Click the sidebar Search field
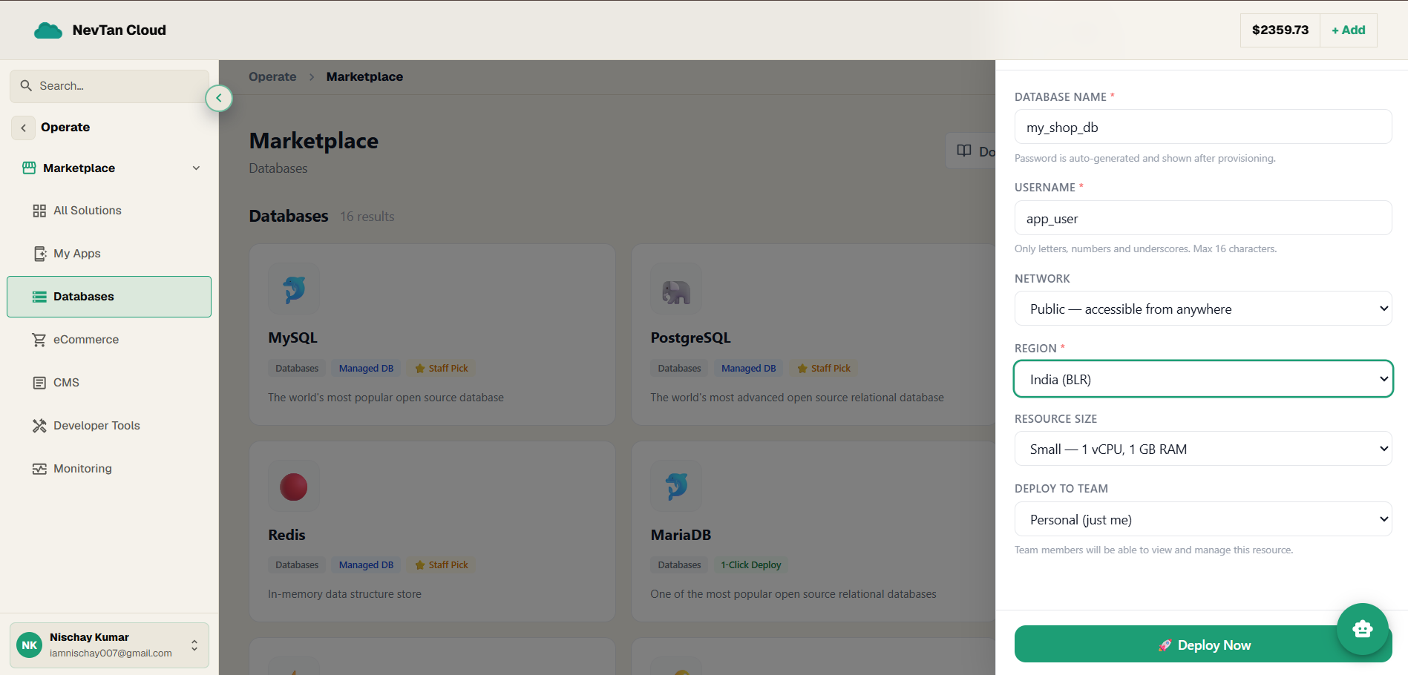1408x675 pixels. [109, 86]
